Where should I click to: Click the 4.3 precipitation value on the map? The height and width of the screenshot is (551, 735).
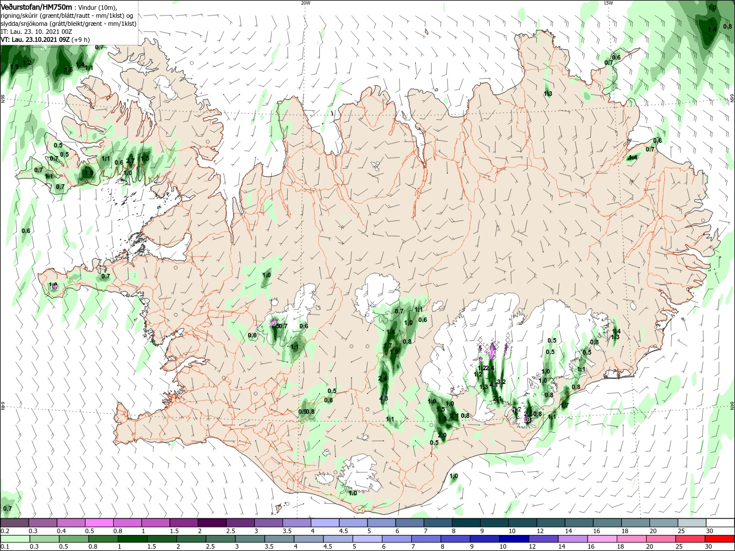coord(384,398)
